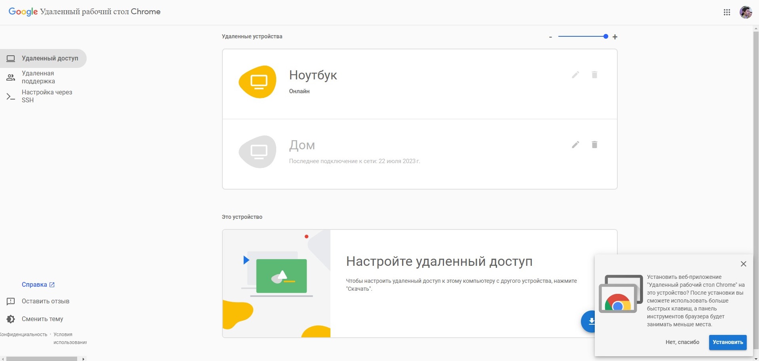Select the Удаленный доступ tab
759x361 pixels.
[x=43, y=58]
